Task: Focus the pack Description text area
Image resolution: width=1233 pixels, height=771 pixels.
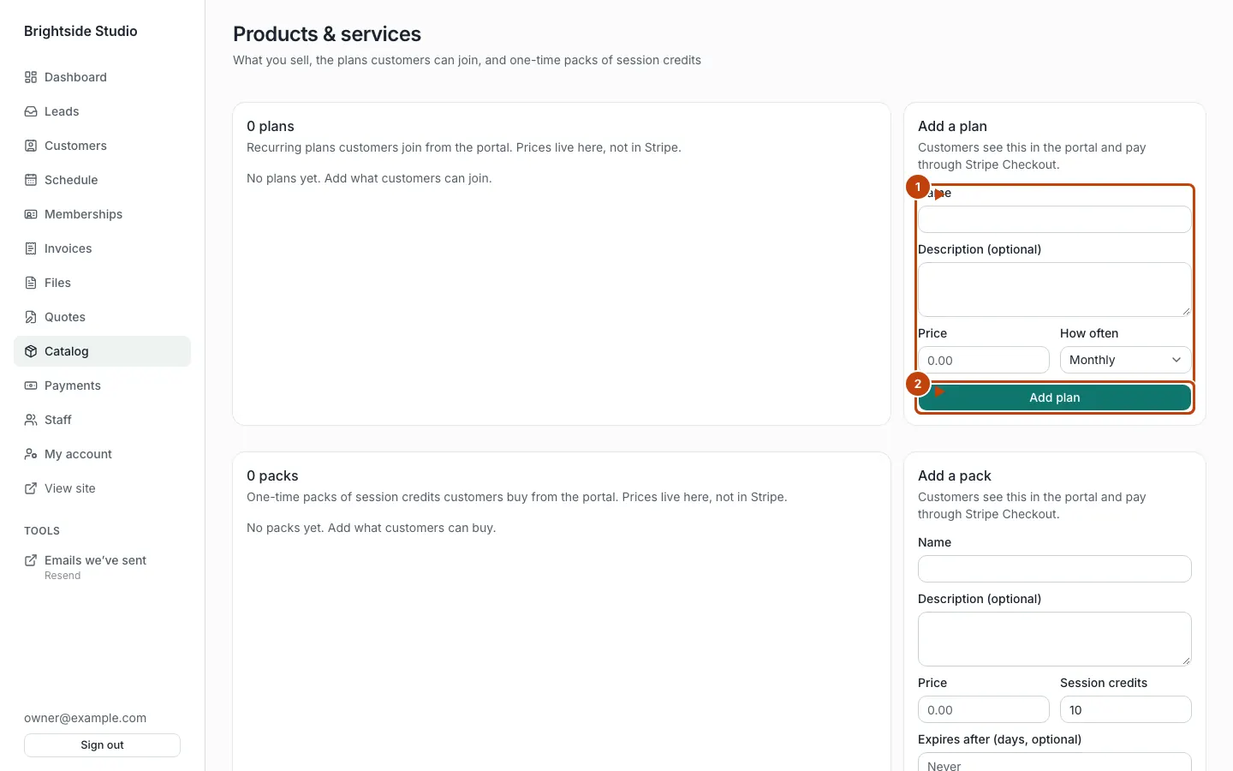Action: coord(1055,639)
